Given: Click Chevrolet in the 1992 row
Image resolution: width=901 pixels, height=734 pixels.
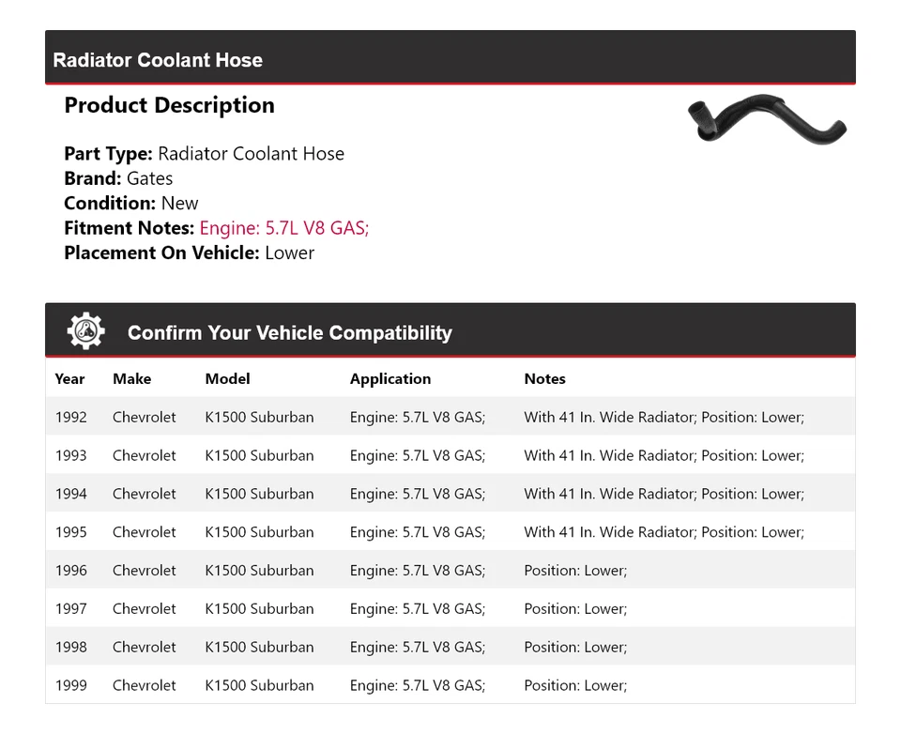Looking at the screenshot, I should coord(144,418).
